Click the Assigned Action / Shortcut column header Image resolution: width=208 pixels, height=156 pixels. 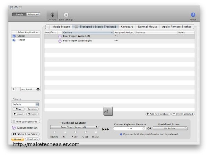tap(145, 32)
